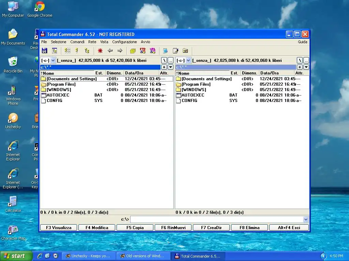Viewport: 349px width, 261px height.
Task: Open the Configurazione menu
Action: 124,42
